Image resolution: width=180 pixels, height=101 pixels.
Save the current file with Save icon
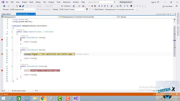click(20, 6)
